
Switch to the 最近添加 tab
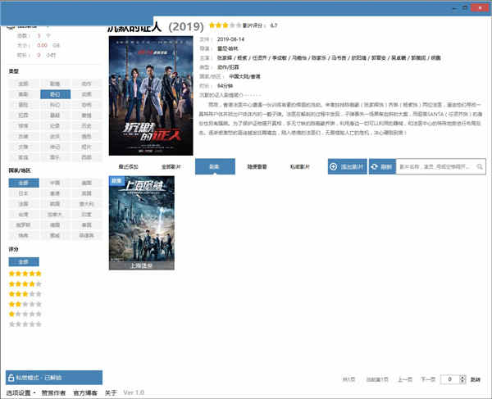[129, 167]
